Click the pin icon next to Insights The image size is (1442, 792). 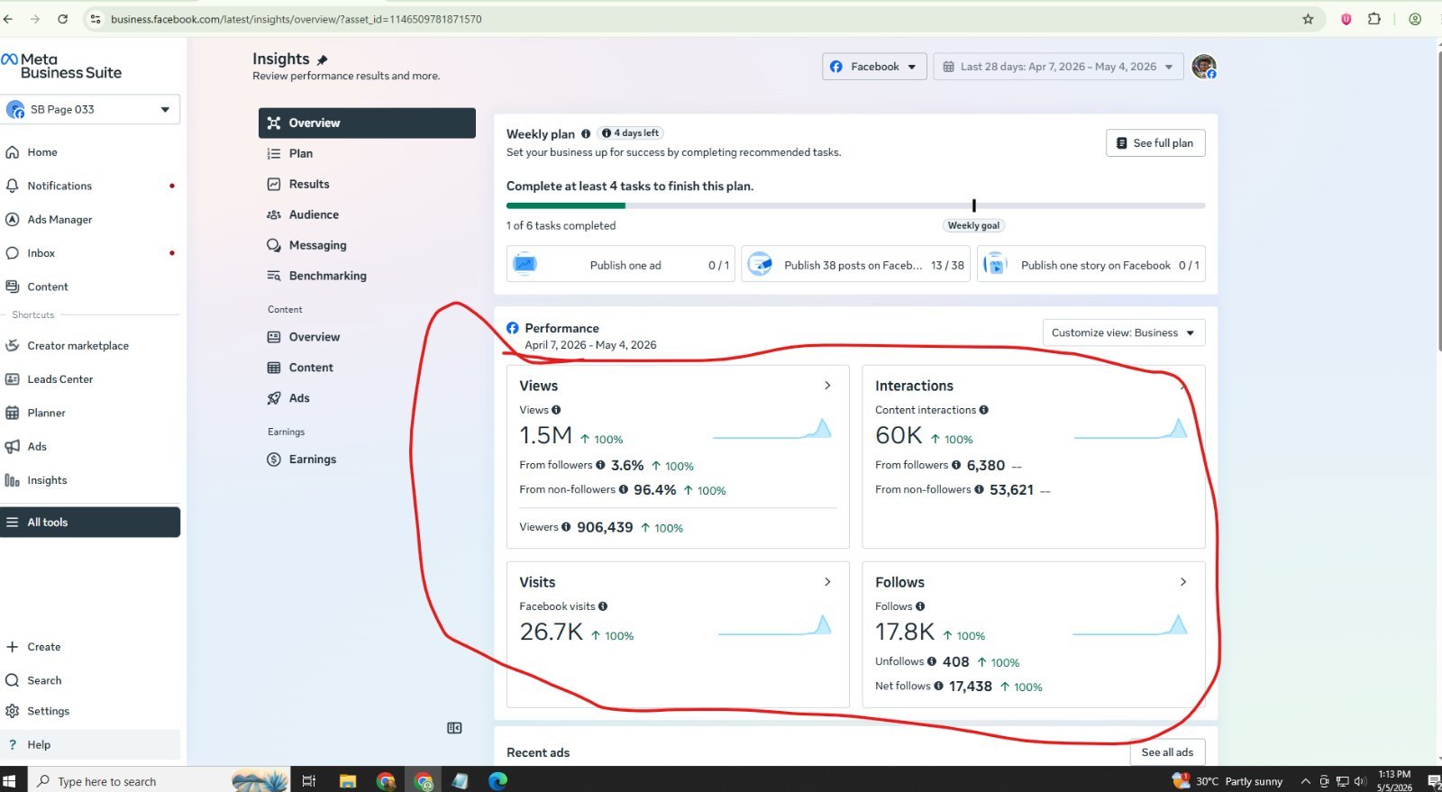[x=322, y=59]
